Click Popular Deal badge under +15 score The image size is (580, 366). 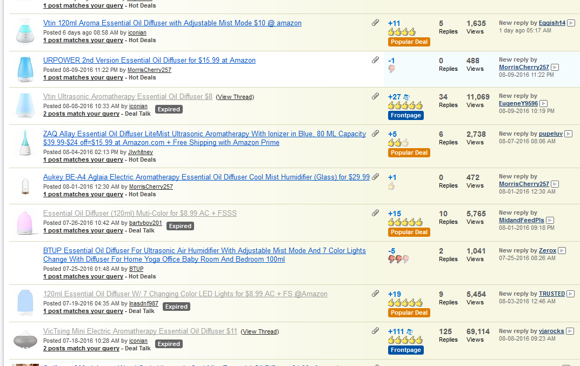(409, 232)
